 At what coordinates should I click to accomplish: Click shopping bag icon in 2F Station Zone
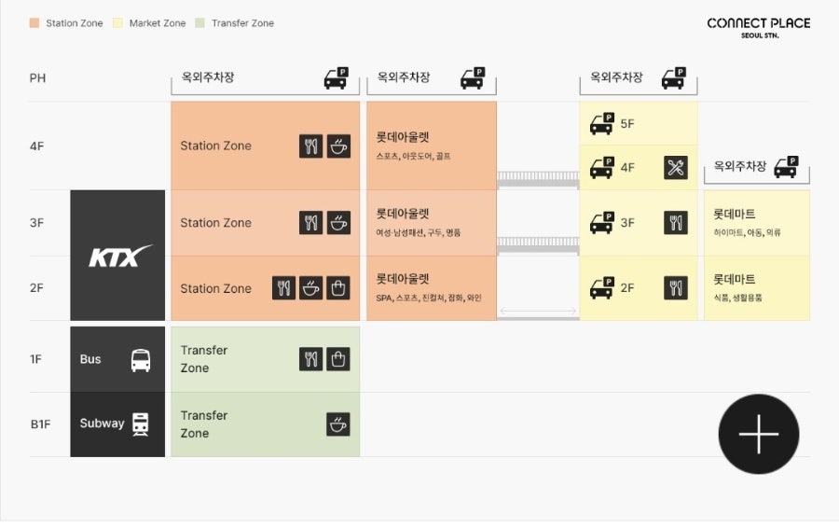pyautogui.click(x=338, y=288)
